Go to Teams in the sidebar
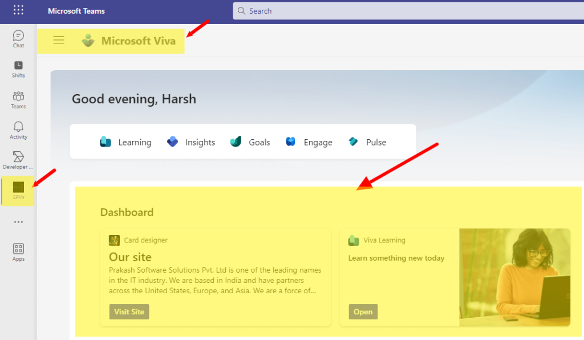 [x=18, y=100]
